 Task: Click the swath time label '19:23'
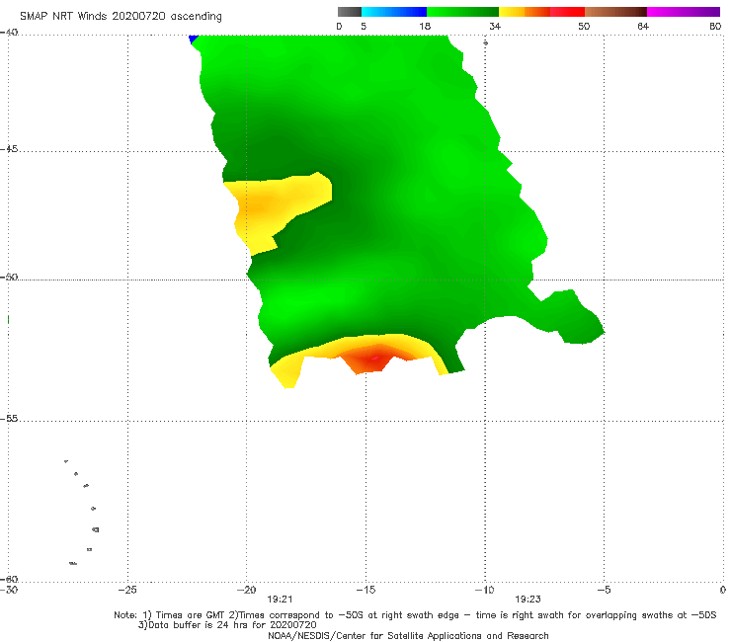pyautogui.click(x=528, y=600)
